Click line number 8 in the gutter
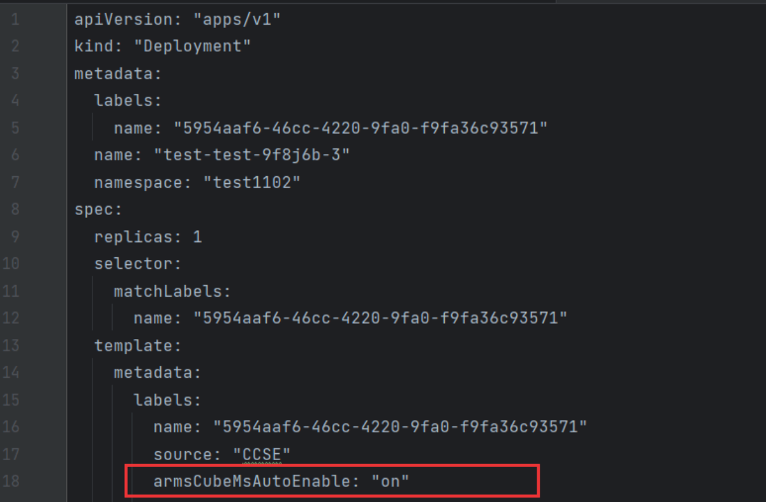Viewport: 766px width, 502px height. pyautogui.click(x=15, y=209)
